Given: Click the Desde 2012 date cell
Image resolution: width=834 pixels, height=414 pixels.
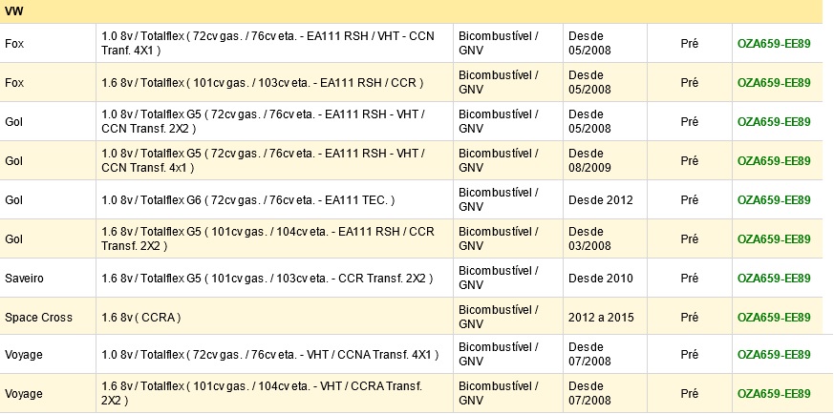Looking at the screenshot, I should point(605,200).
